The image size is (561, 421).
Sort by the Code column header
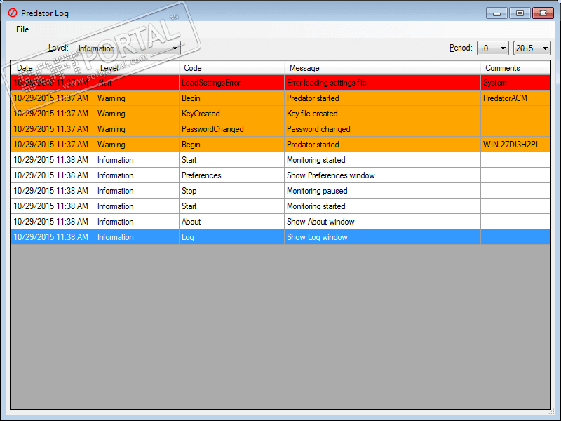tap(231, 67)
